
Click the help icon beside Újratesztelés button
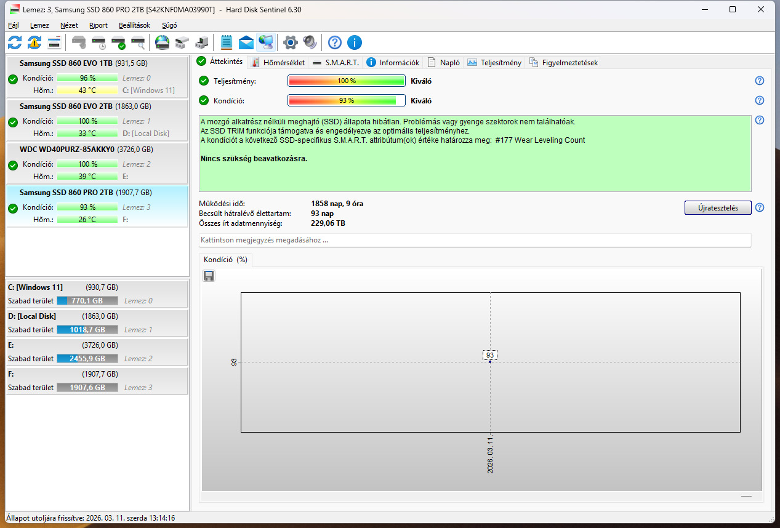click(x=760, y=207)
